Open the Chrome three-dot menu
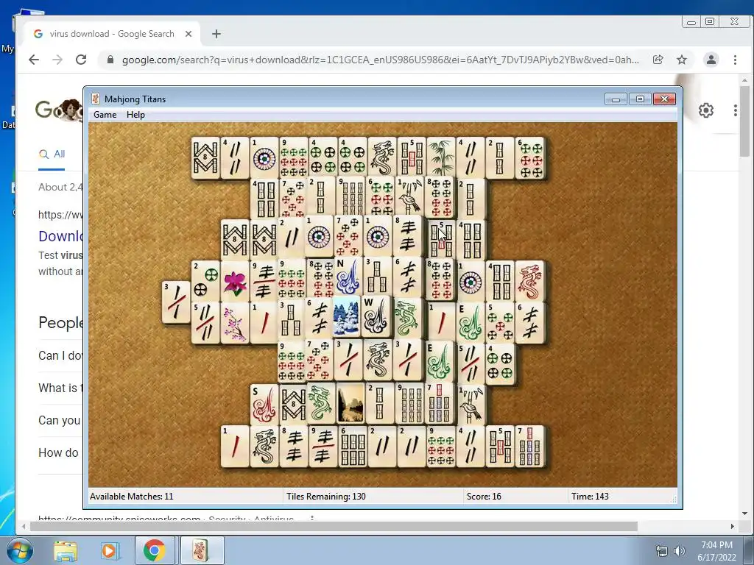Image resolution: width=754 pixels, height=565 pixels. [x=735, y=60]
